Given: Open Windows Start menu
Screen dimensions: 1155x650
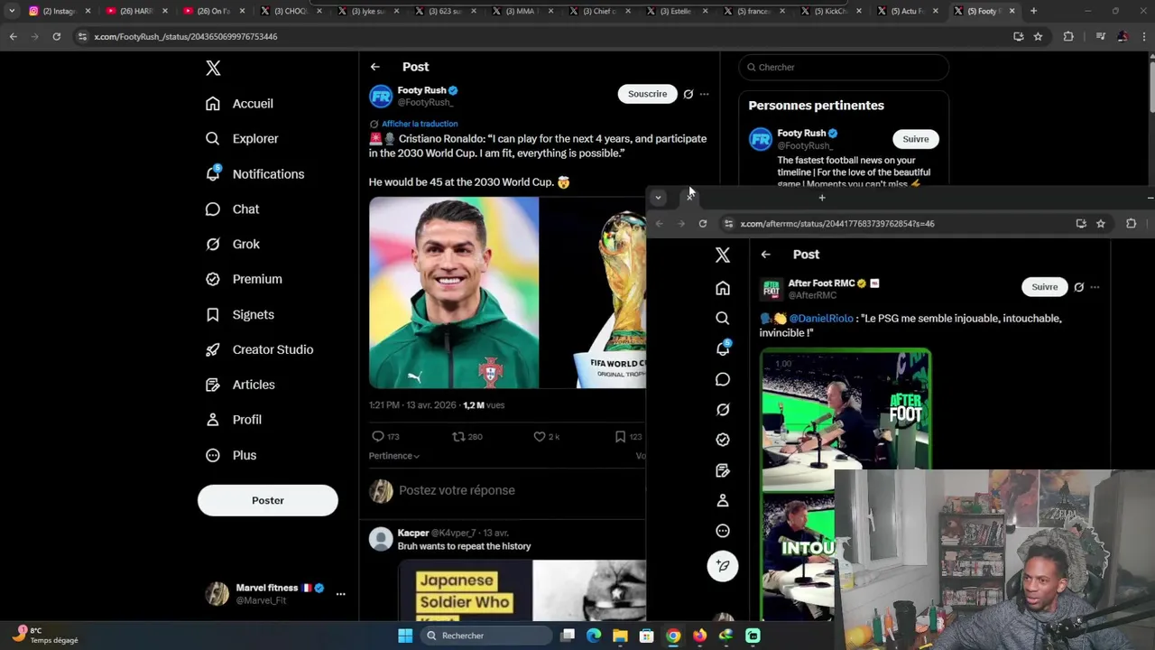Looking at the screenshot, I should pos(405,636).
